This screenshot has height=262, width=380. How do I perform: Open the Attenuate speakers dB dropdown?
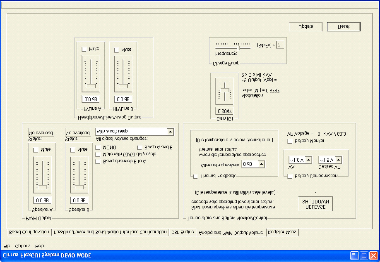262,164
